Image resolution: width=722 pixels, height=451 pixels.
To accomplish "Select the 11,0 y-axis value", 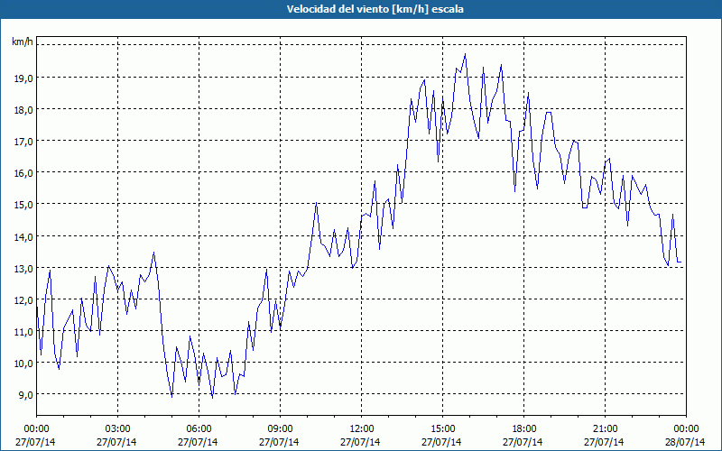I will pos(23,332).
